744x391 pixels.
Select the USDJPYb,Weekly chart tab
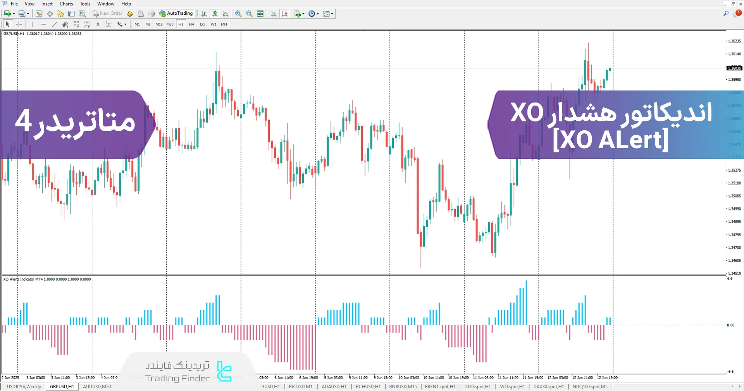23,387
